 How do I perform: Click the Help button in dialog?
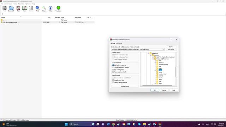[x=174, y=90]
